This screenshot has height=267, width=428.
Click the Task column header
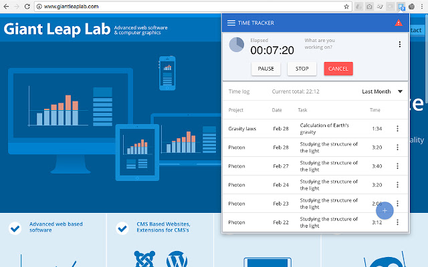[302, 110]
